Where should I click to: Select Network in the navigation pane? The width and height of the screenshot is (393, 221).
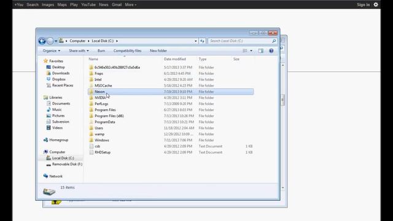[56, 176]
